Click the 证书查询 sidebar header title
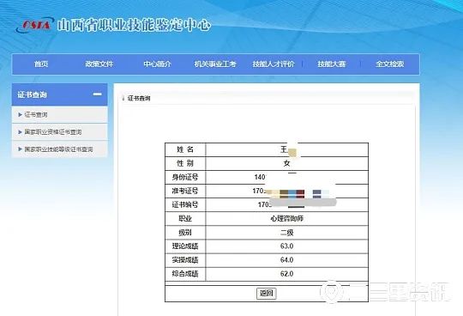This screenshot has height=316, width=463. coord(33,94)
